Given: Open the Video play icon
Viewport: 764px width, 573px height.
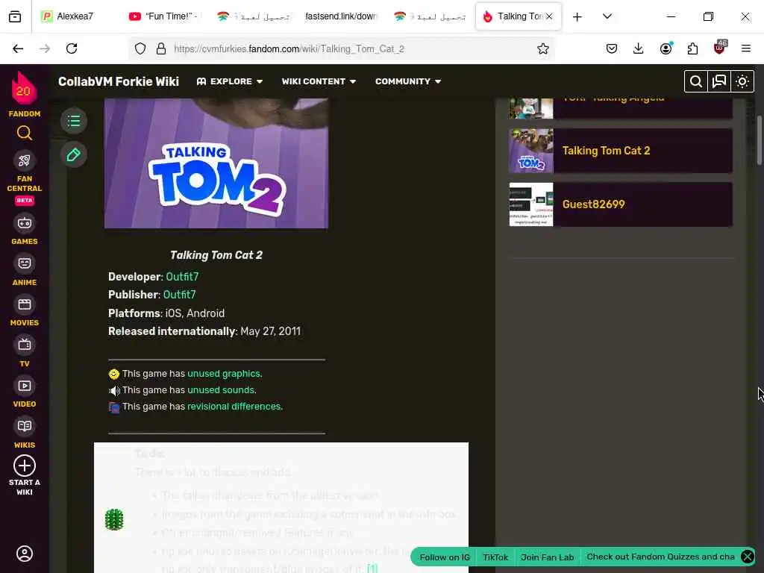Looking at the screenshot, I should (25, 386).
